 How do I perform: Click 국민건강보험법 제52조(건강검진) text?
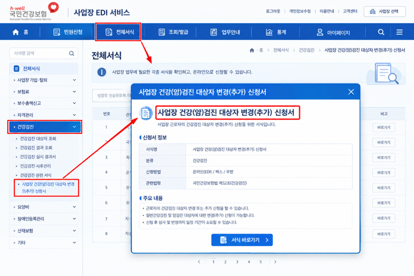click(x=220, y=183)
